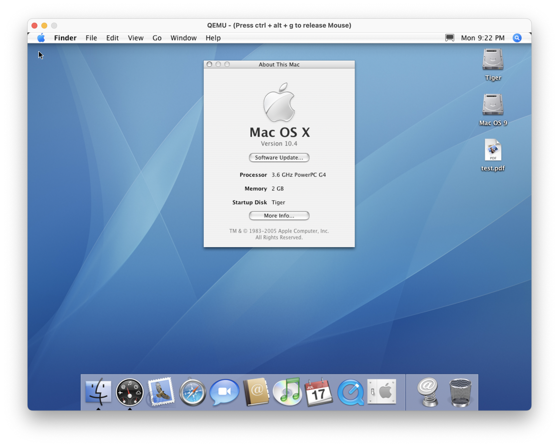Open the Window menu
This screenshot has height=447, width=559.
[183, 38]
